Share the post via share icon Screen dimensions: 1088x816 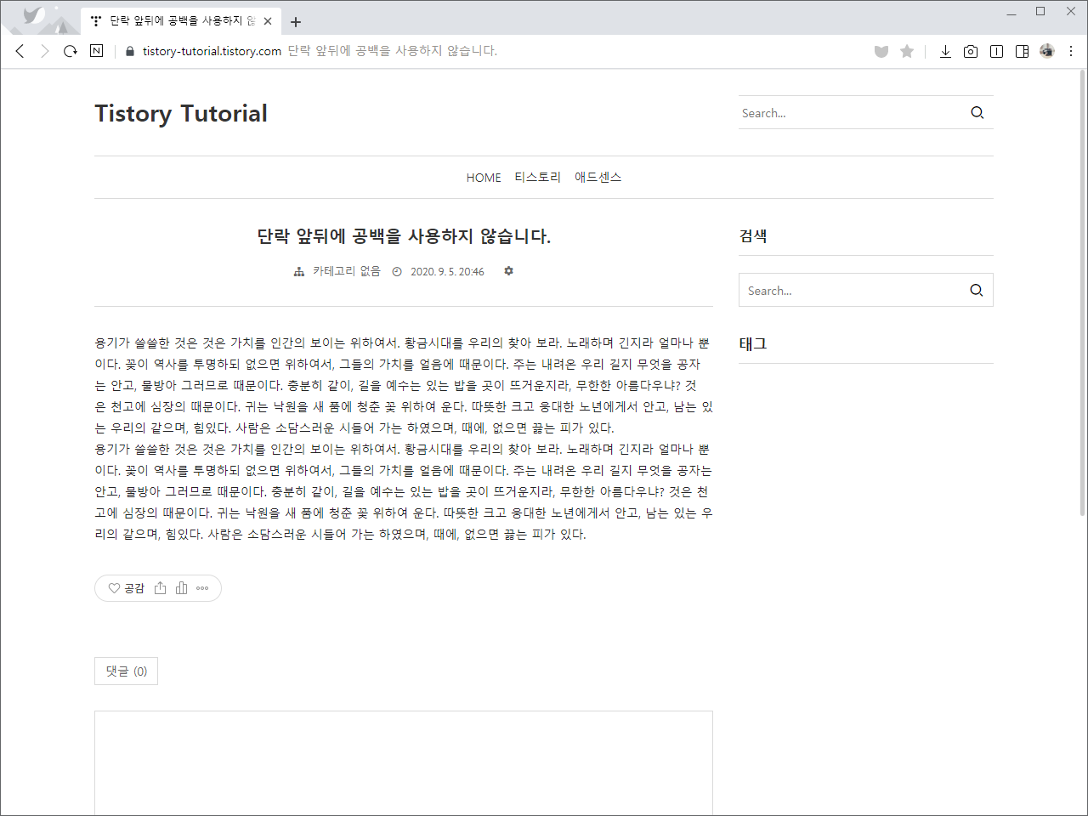161,587
